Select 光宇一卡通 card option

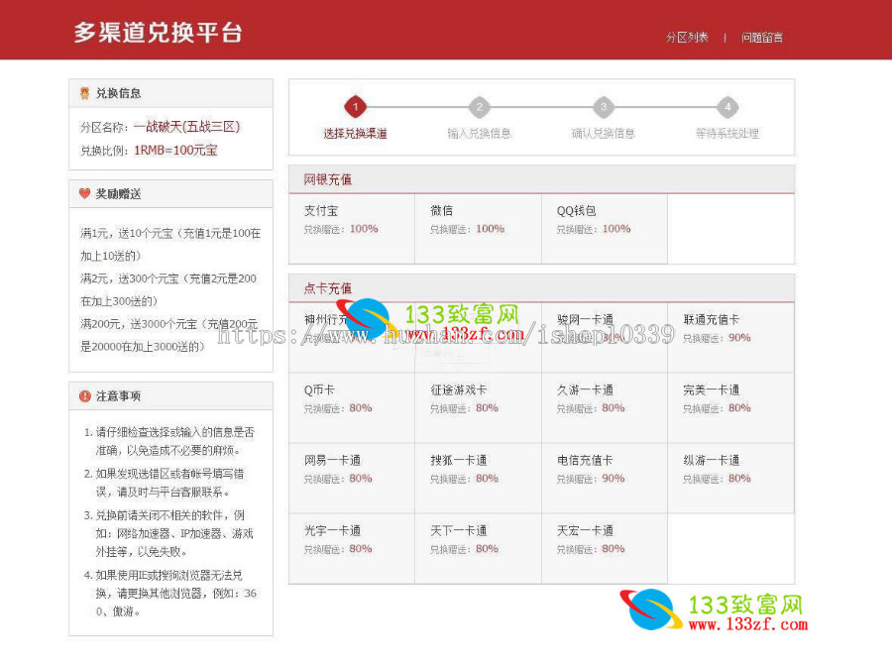[352, 549]
